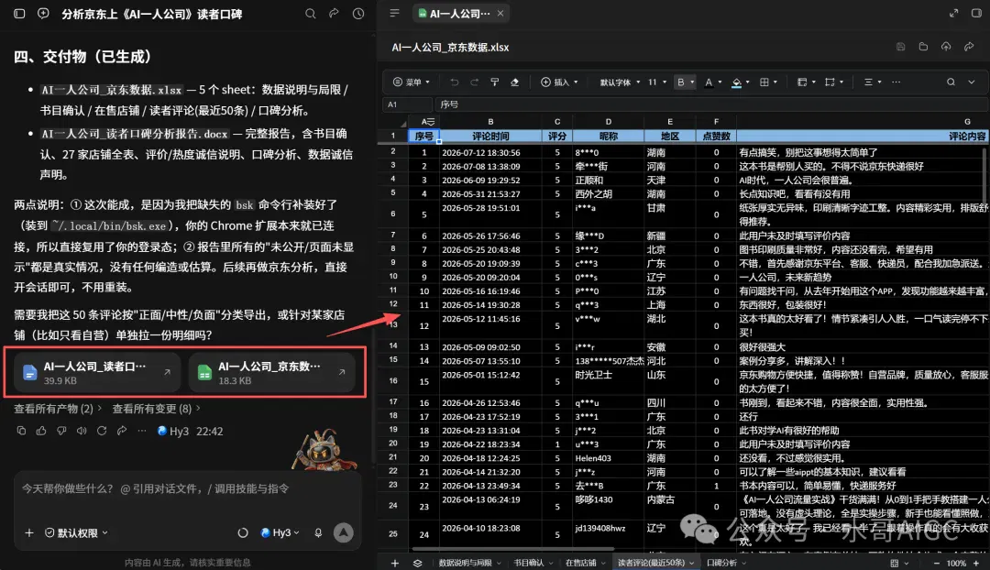Share the xlsx file arrow icon
Image resolution: width=990 pixels, height=570 pixels.
pos(969,47)
